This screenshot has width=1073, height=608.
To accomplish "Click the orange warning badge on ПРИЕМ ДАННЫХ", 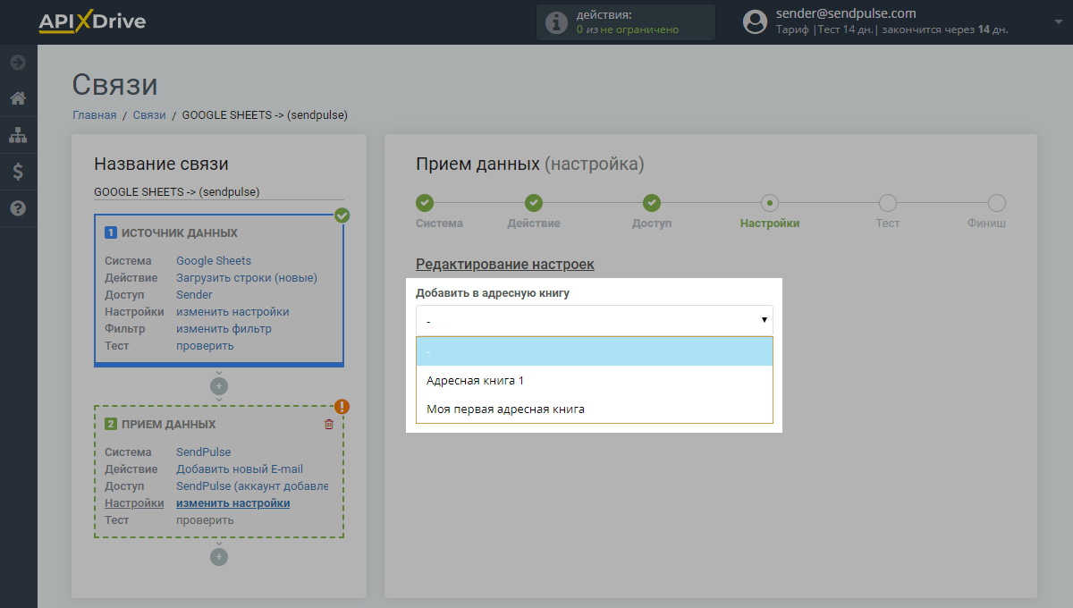I will [342, 407].
